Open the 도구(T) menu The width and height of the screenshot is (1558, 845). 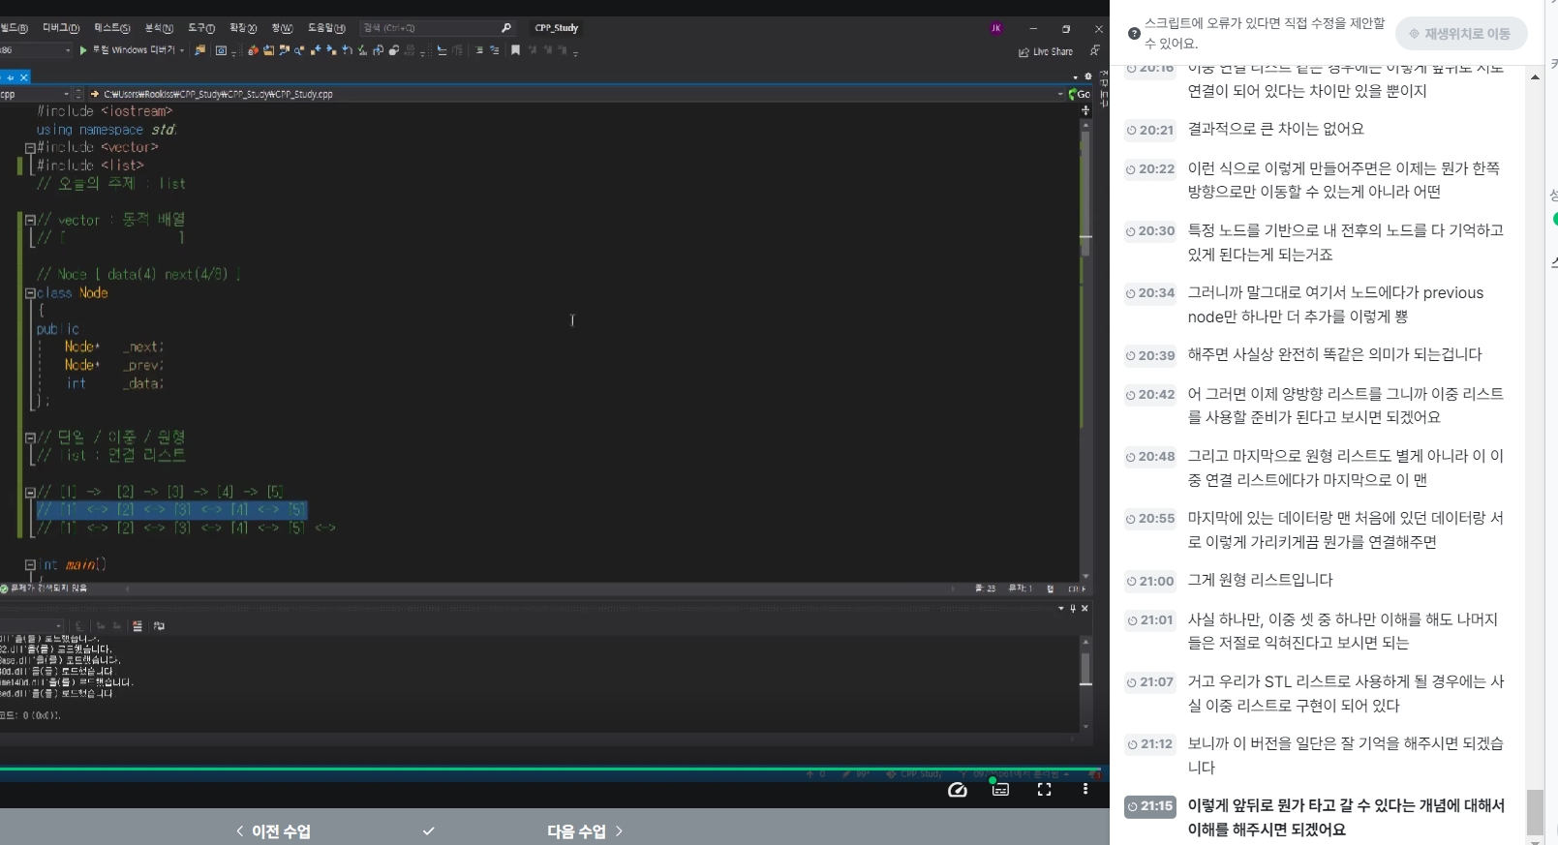201,28
